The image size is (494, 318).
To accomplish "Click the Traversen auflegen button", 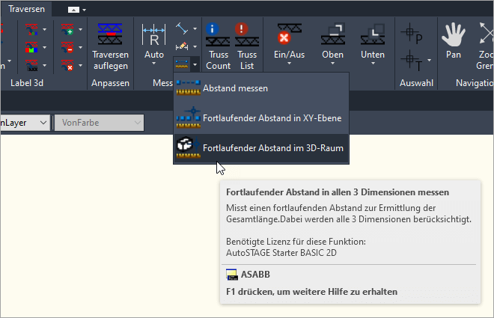I will click(110, 46).
